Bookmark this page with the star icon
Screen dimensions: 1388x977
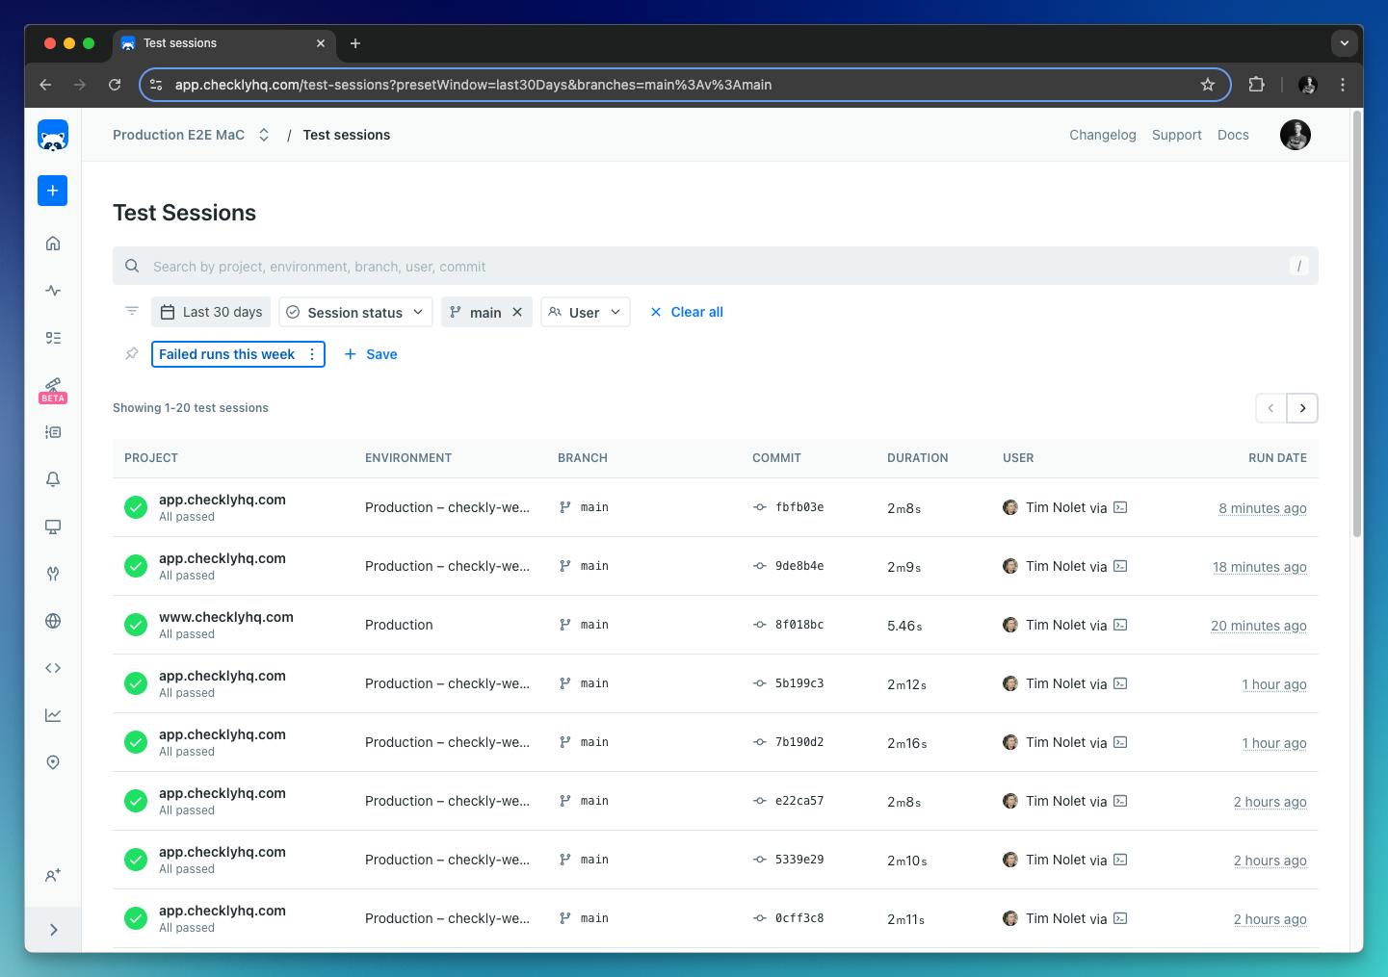(x=1208, y=85)
